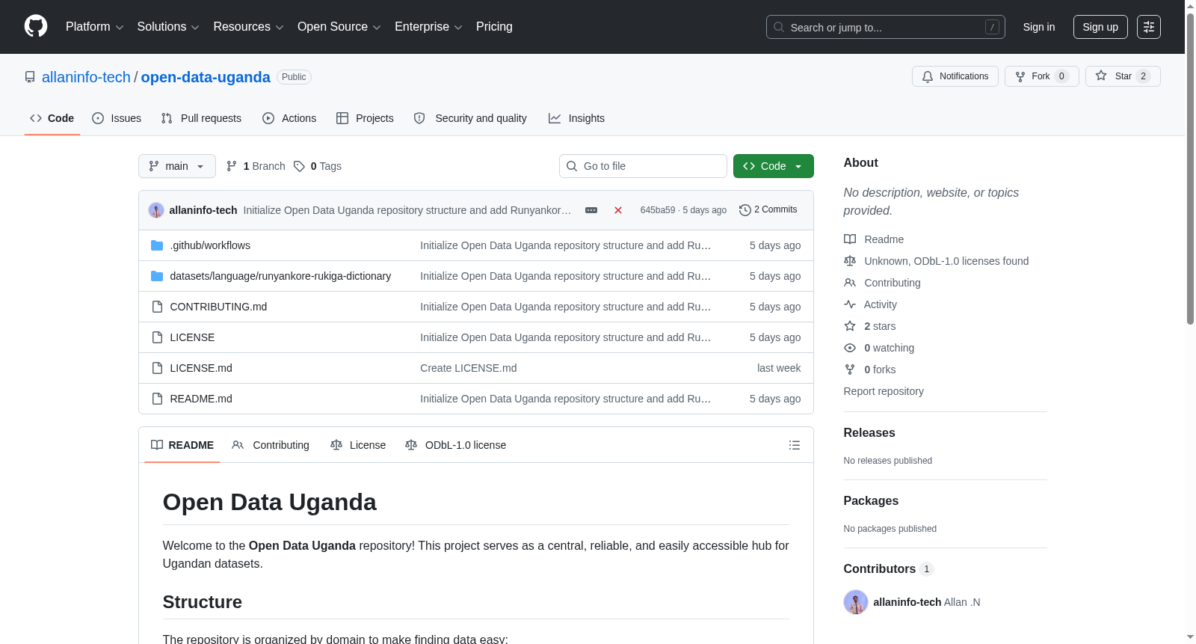Image resolution: width=1196 pixels, height=644 pixels.
Task: Click the README.md file icon
Action: tap(157, 399)
